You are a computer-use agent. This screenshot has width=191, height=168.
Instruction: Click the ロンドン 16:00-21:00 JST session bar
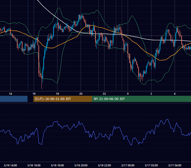[x=63, y=99]
